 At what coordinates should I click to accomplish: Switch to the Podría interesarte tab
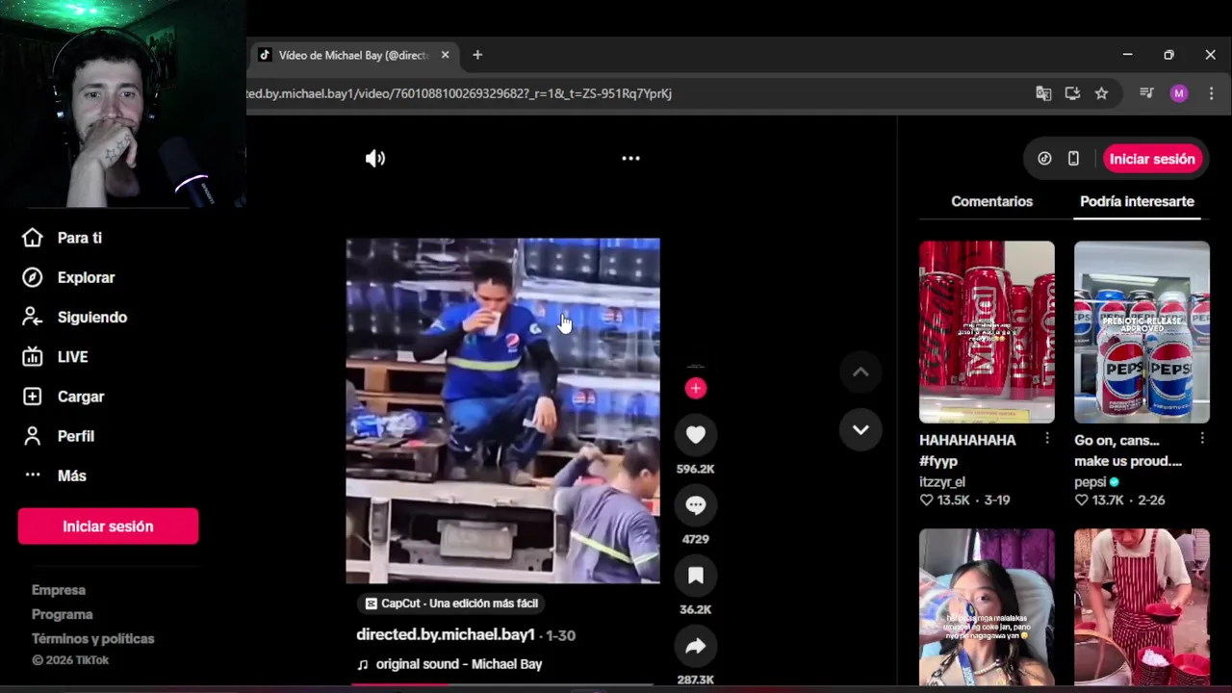point(1137,201)
